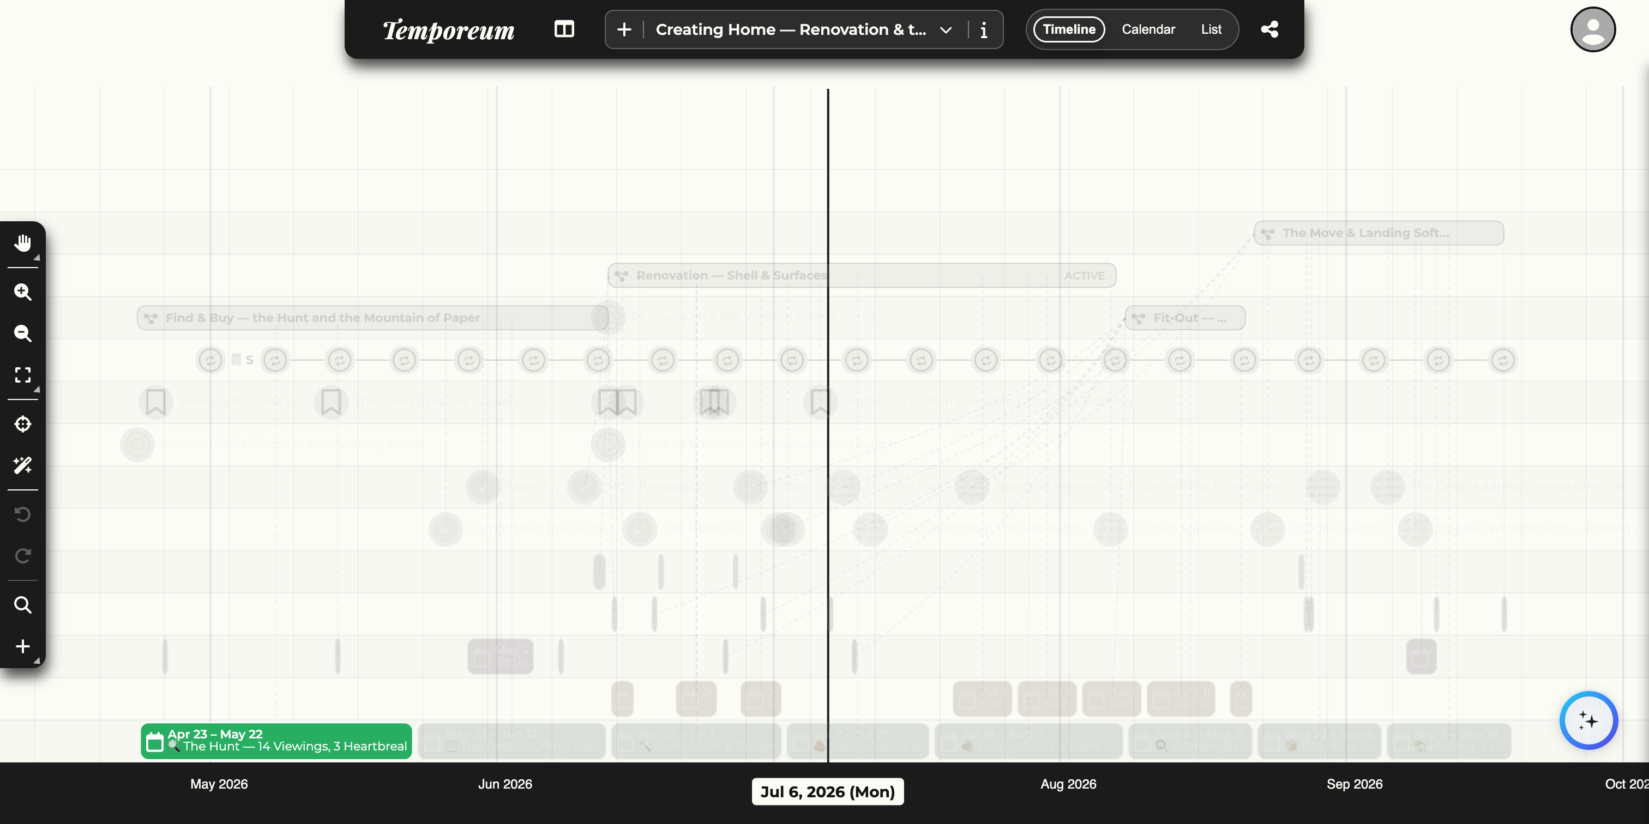Open the share icon in top bar

pyautogui.click(x=1269, y=29)
